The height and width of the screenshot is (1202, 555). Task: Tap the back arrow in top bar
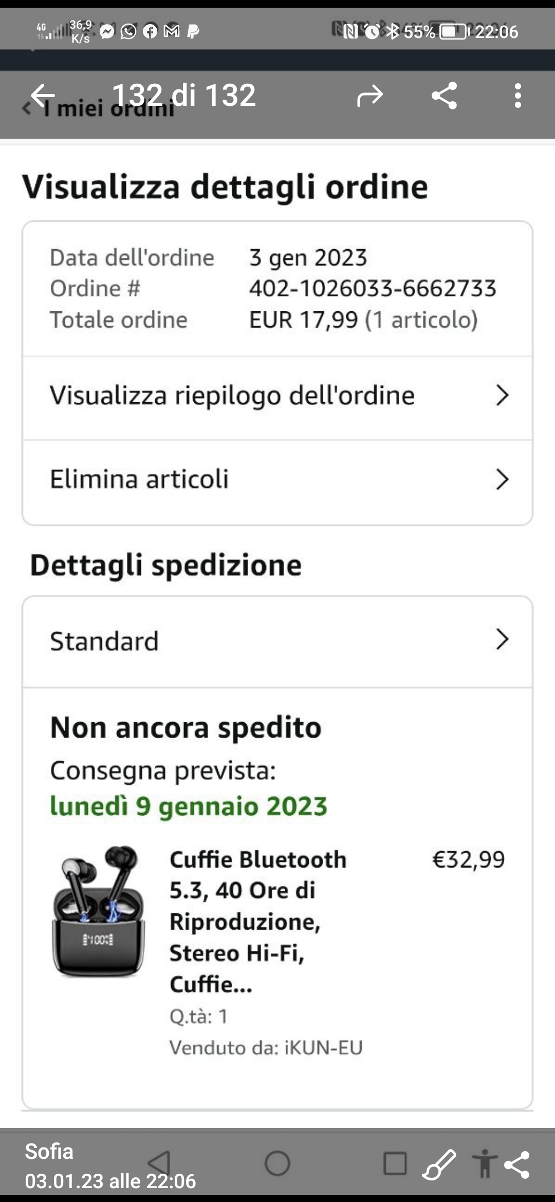(x=43, y=96)
